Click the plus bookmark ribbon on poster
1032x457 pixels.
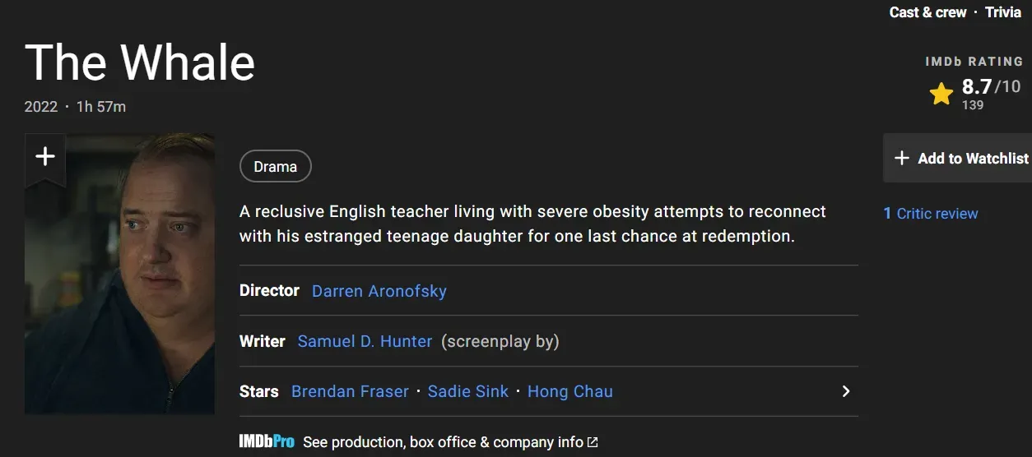45,157
